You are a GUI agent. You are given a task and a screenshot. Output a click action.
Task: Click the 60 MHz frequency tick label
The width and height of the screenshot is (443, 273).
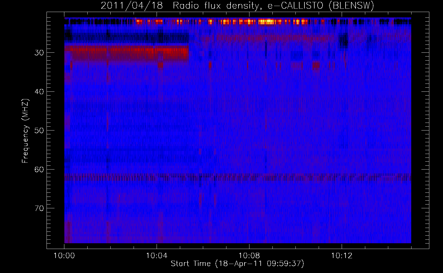[x=39, y=170]
